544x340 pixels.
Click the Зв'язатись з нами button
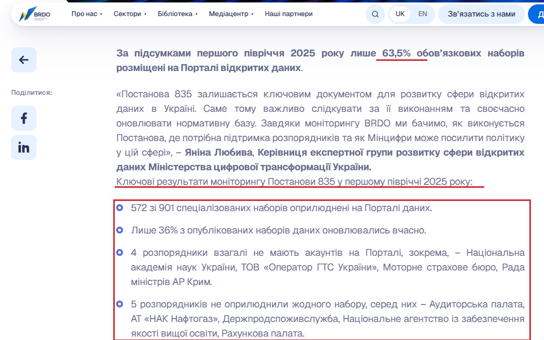click(x=481, y=14)
